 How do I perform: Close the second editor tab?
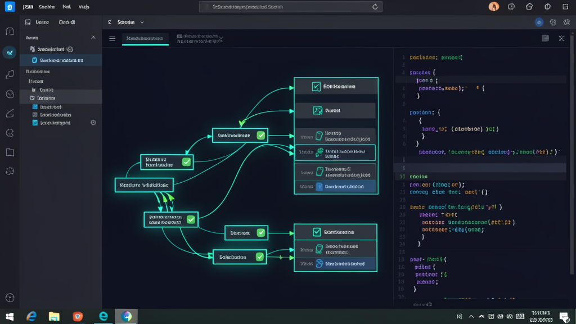220,39
